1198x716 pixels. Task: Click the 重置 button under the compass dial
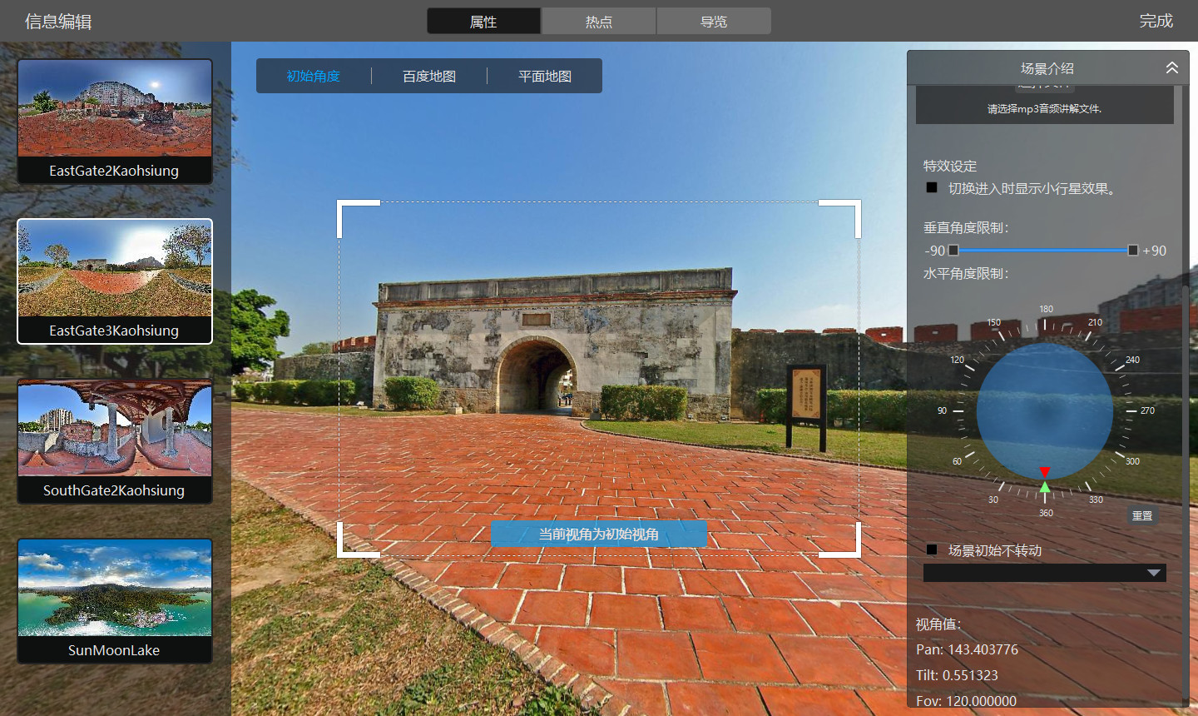pos(1142,516)
